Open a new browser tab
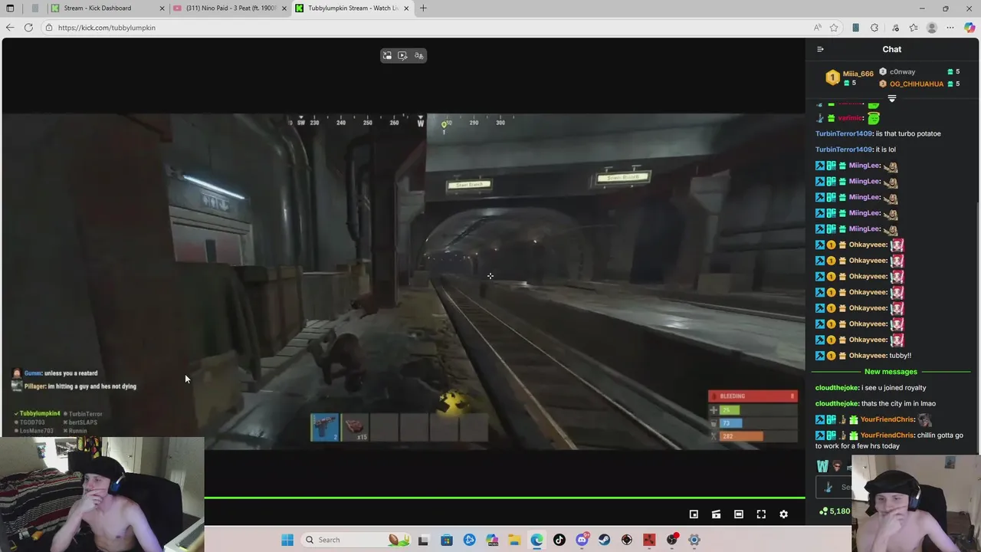 (423, 8)
